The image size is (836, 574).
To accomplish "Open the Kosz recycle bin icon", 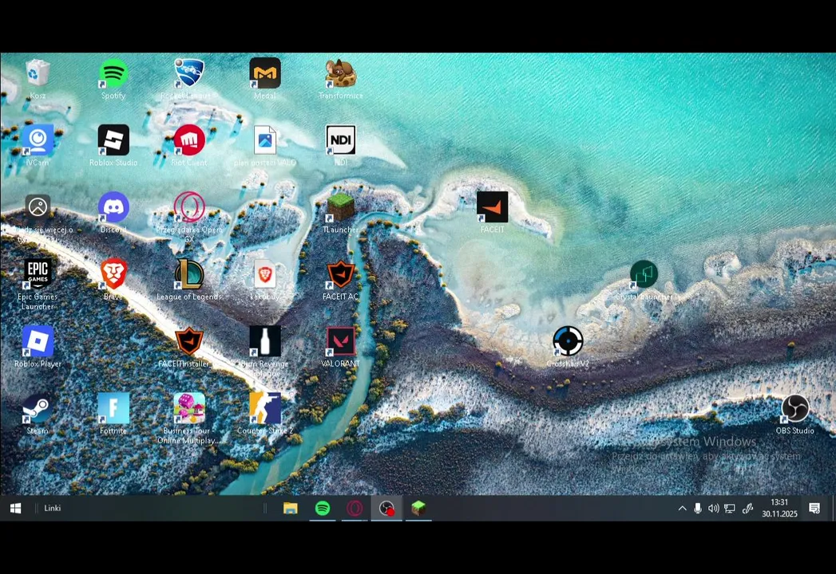I will pyautogui.click(x=38, y=73).
